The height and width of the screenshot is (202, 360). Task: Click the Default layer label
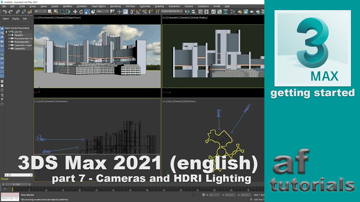(x=5, y=179)
